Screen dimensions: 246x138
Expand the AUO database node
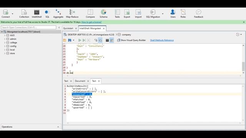(x=5, y=35)
